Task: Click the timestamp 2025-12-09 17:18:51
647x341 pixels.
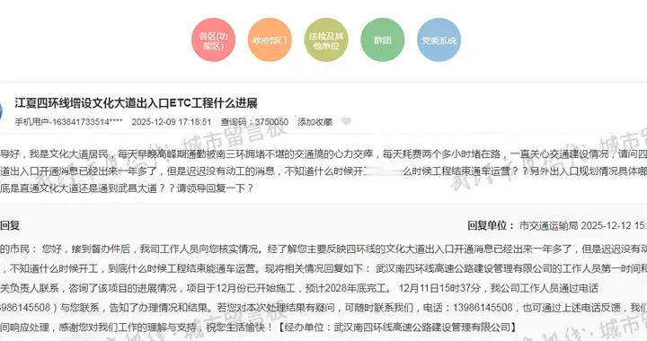Action: [x=172, y=122]
